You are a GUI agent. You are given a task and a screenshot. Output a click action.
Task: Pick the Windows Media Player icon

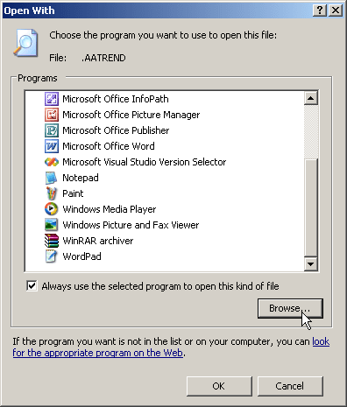52,209
